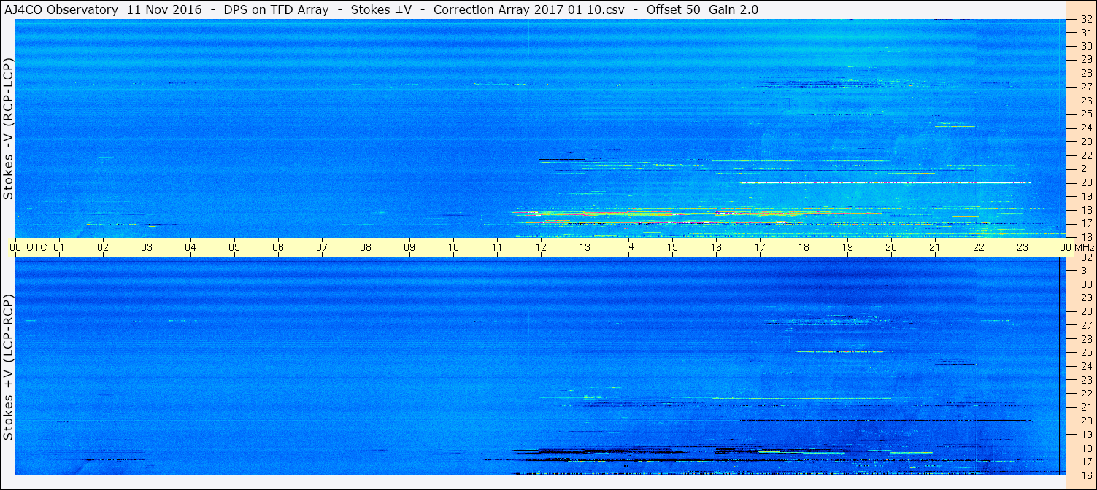This screenshot has height=490, width=1097.
Task: Click the 16 MHz label in Stokes -V panel
Action: [x=1086, y=237]
